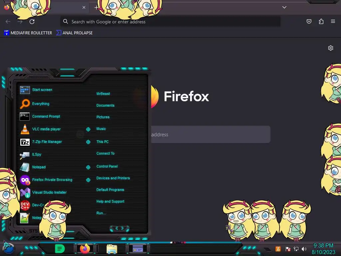This screenshot has width=341, height=256.
Task: Open the volume speaker tray icon
Action: 304,249
